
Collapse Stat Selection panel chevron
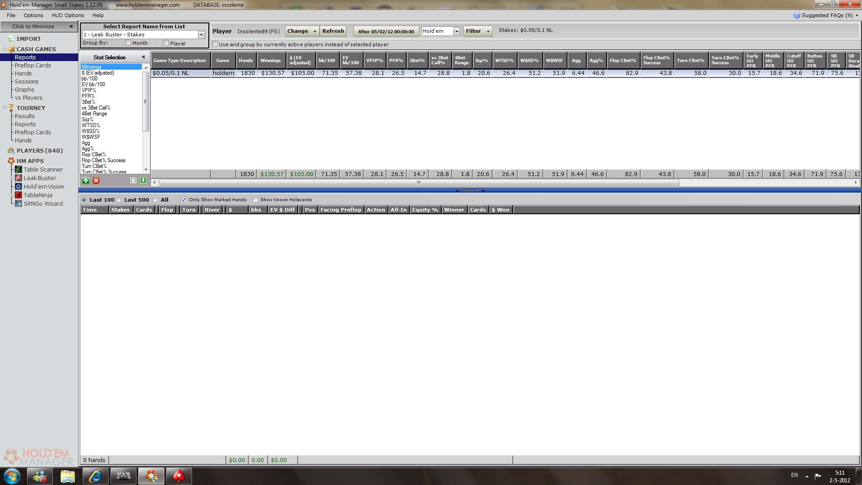pyautogui.click(x=143, y=57)
